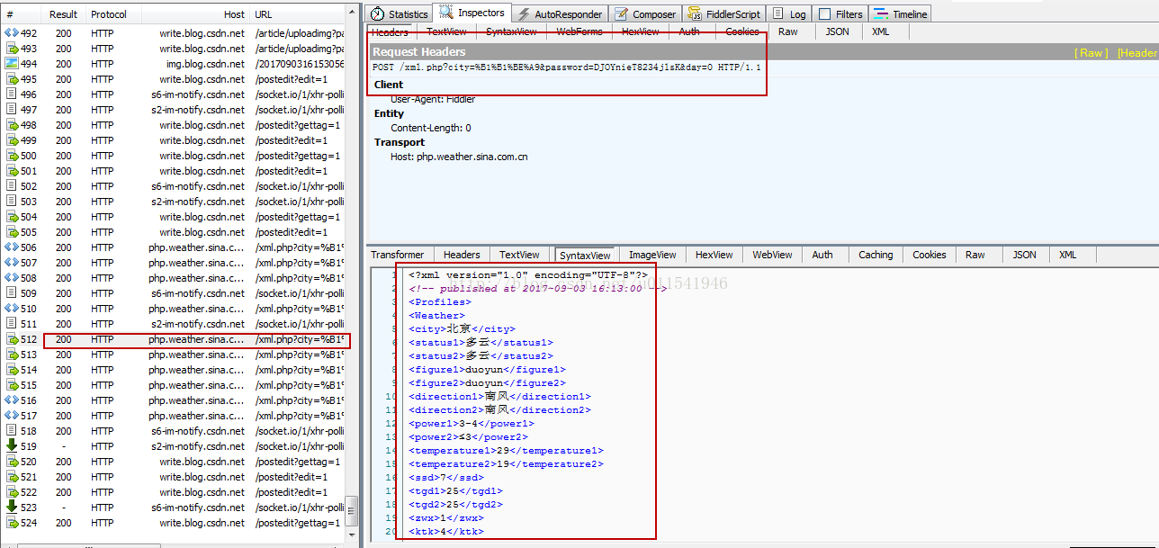Click the download arrow icon of session 523
Image resolution: width=1159 pixels, height=548 pixels.
click(12, 508)
